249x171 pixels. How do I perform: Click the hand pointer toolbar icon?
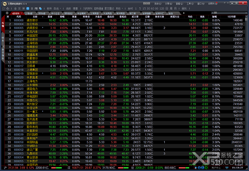(x=8, y=9)
